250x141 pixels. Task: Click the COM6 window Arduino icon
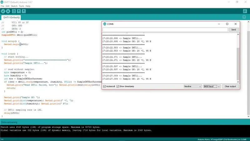[x=105, y=24]
